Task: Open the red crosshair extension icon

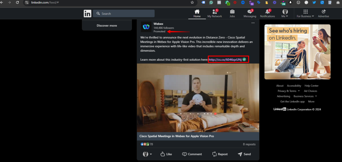Action: point(235,2)
